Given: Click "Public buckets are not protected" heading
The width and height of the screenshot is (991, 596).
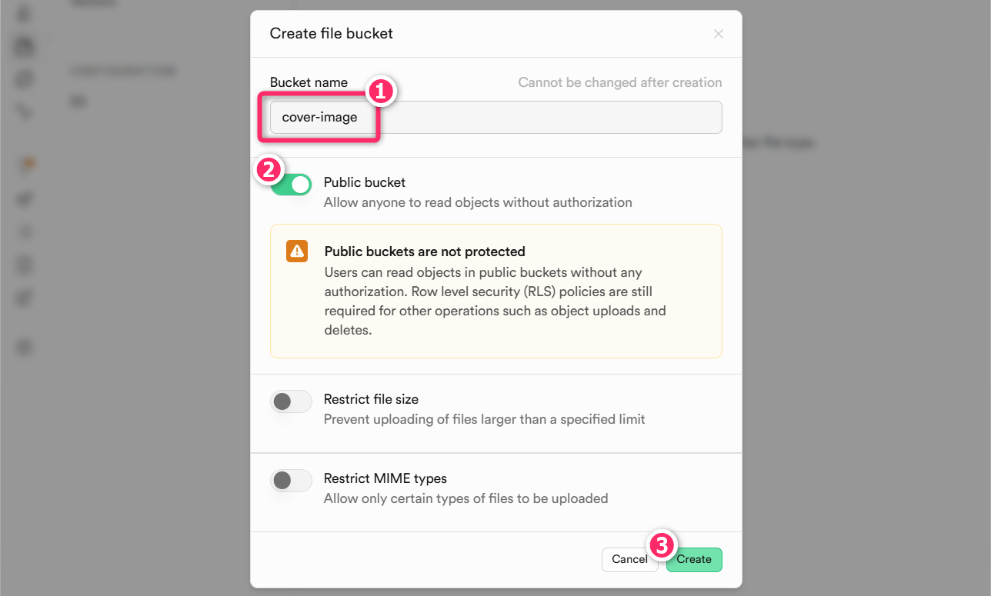Looking at the screenshot, I should tap(425, 251).
